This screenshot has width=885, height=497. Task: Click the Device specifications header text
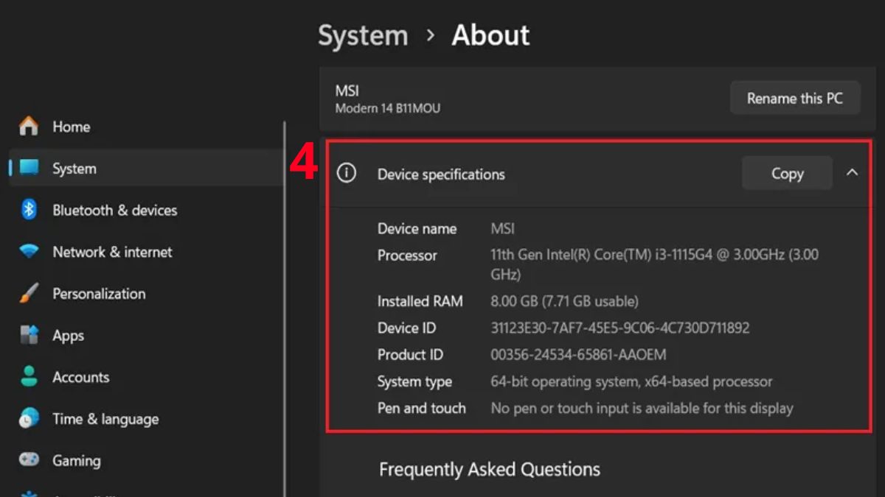441,175
